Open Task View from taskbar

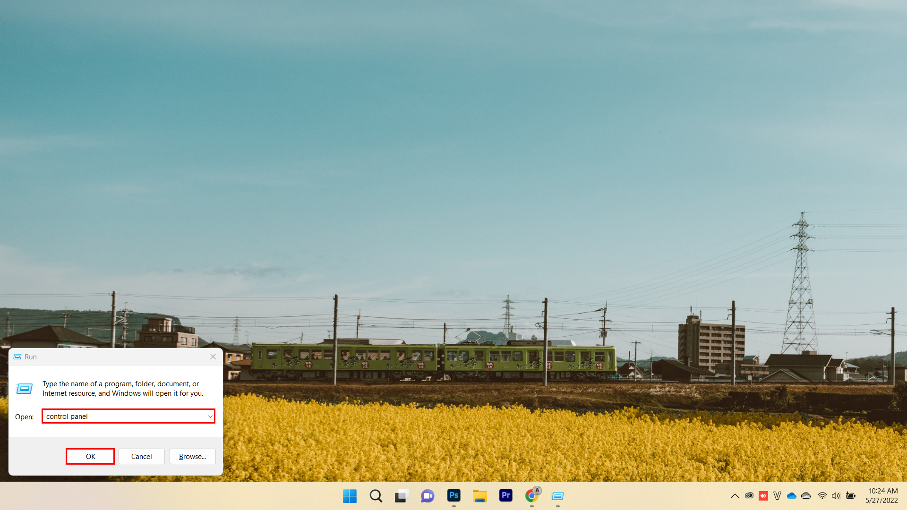(x=402, y=496)
